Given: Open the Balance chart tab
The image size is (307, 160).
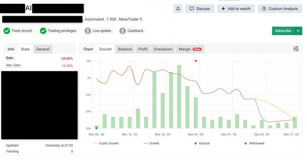Looking at the screenshot, I should pos(125,49).
